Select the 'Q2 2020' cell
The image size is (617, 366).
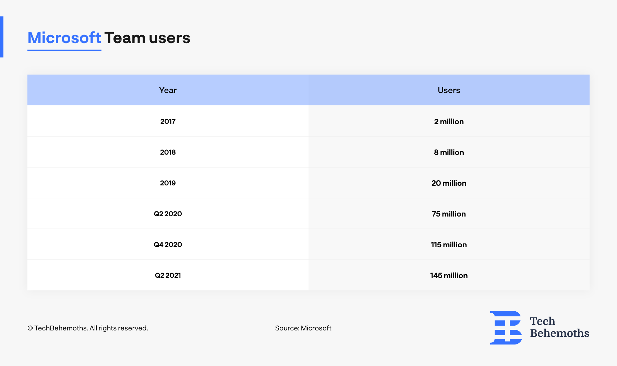168,213
